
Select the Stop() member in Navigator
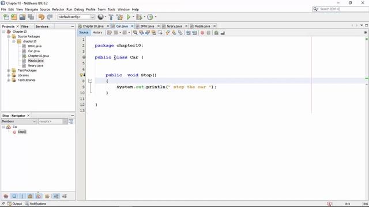[22, 132]
